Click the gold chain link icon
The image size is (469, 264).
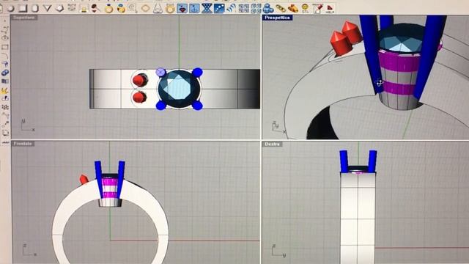281,8
